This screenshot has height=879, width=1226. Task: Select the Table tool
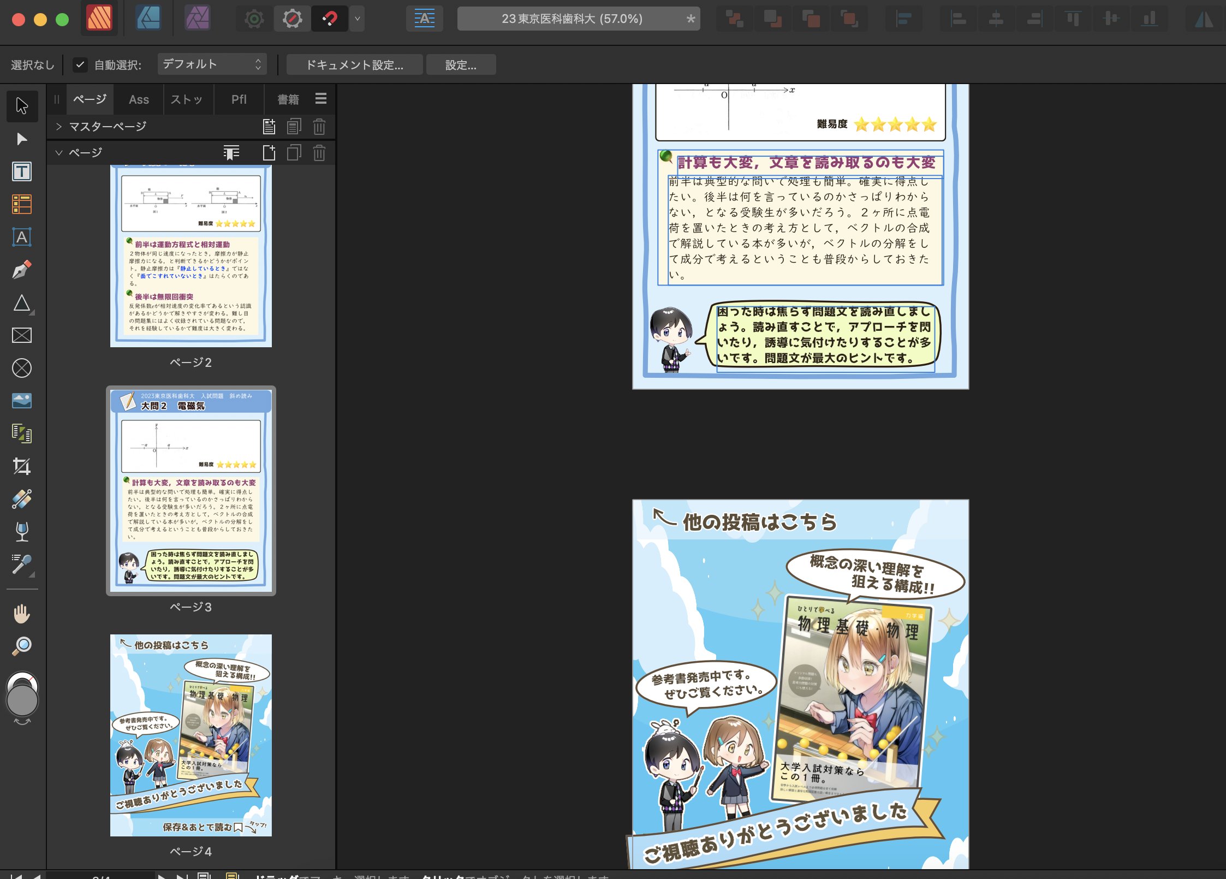[22, 205]
